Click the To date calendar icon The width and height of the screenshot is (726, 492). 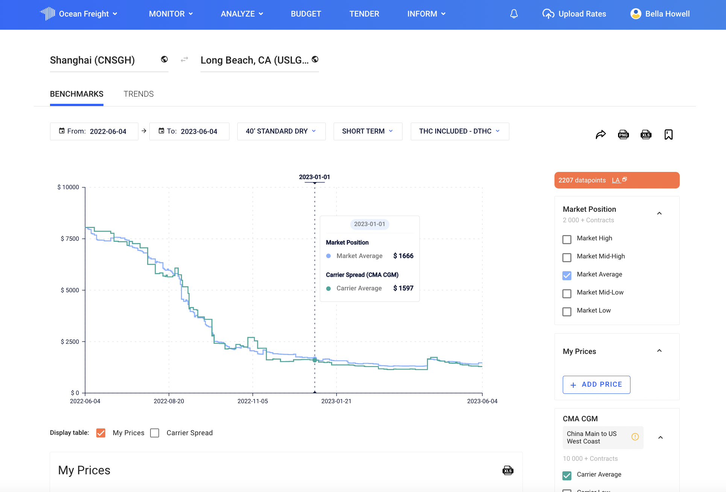[x=161, y=131]
